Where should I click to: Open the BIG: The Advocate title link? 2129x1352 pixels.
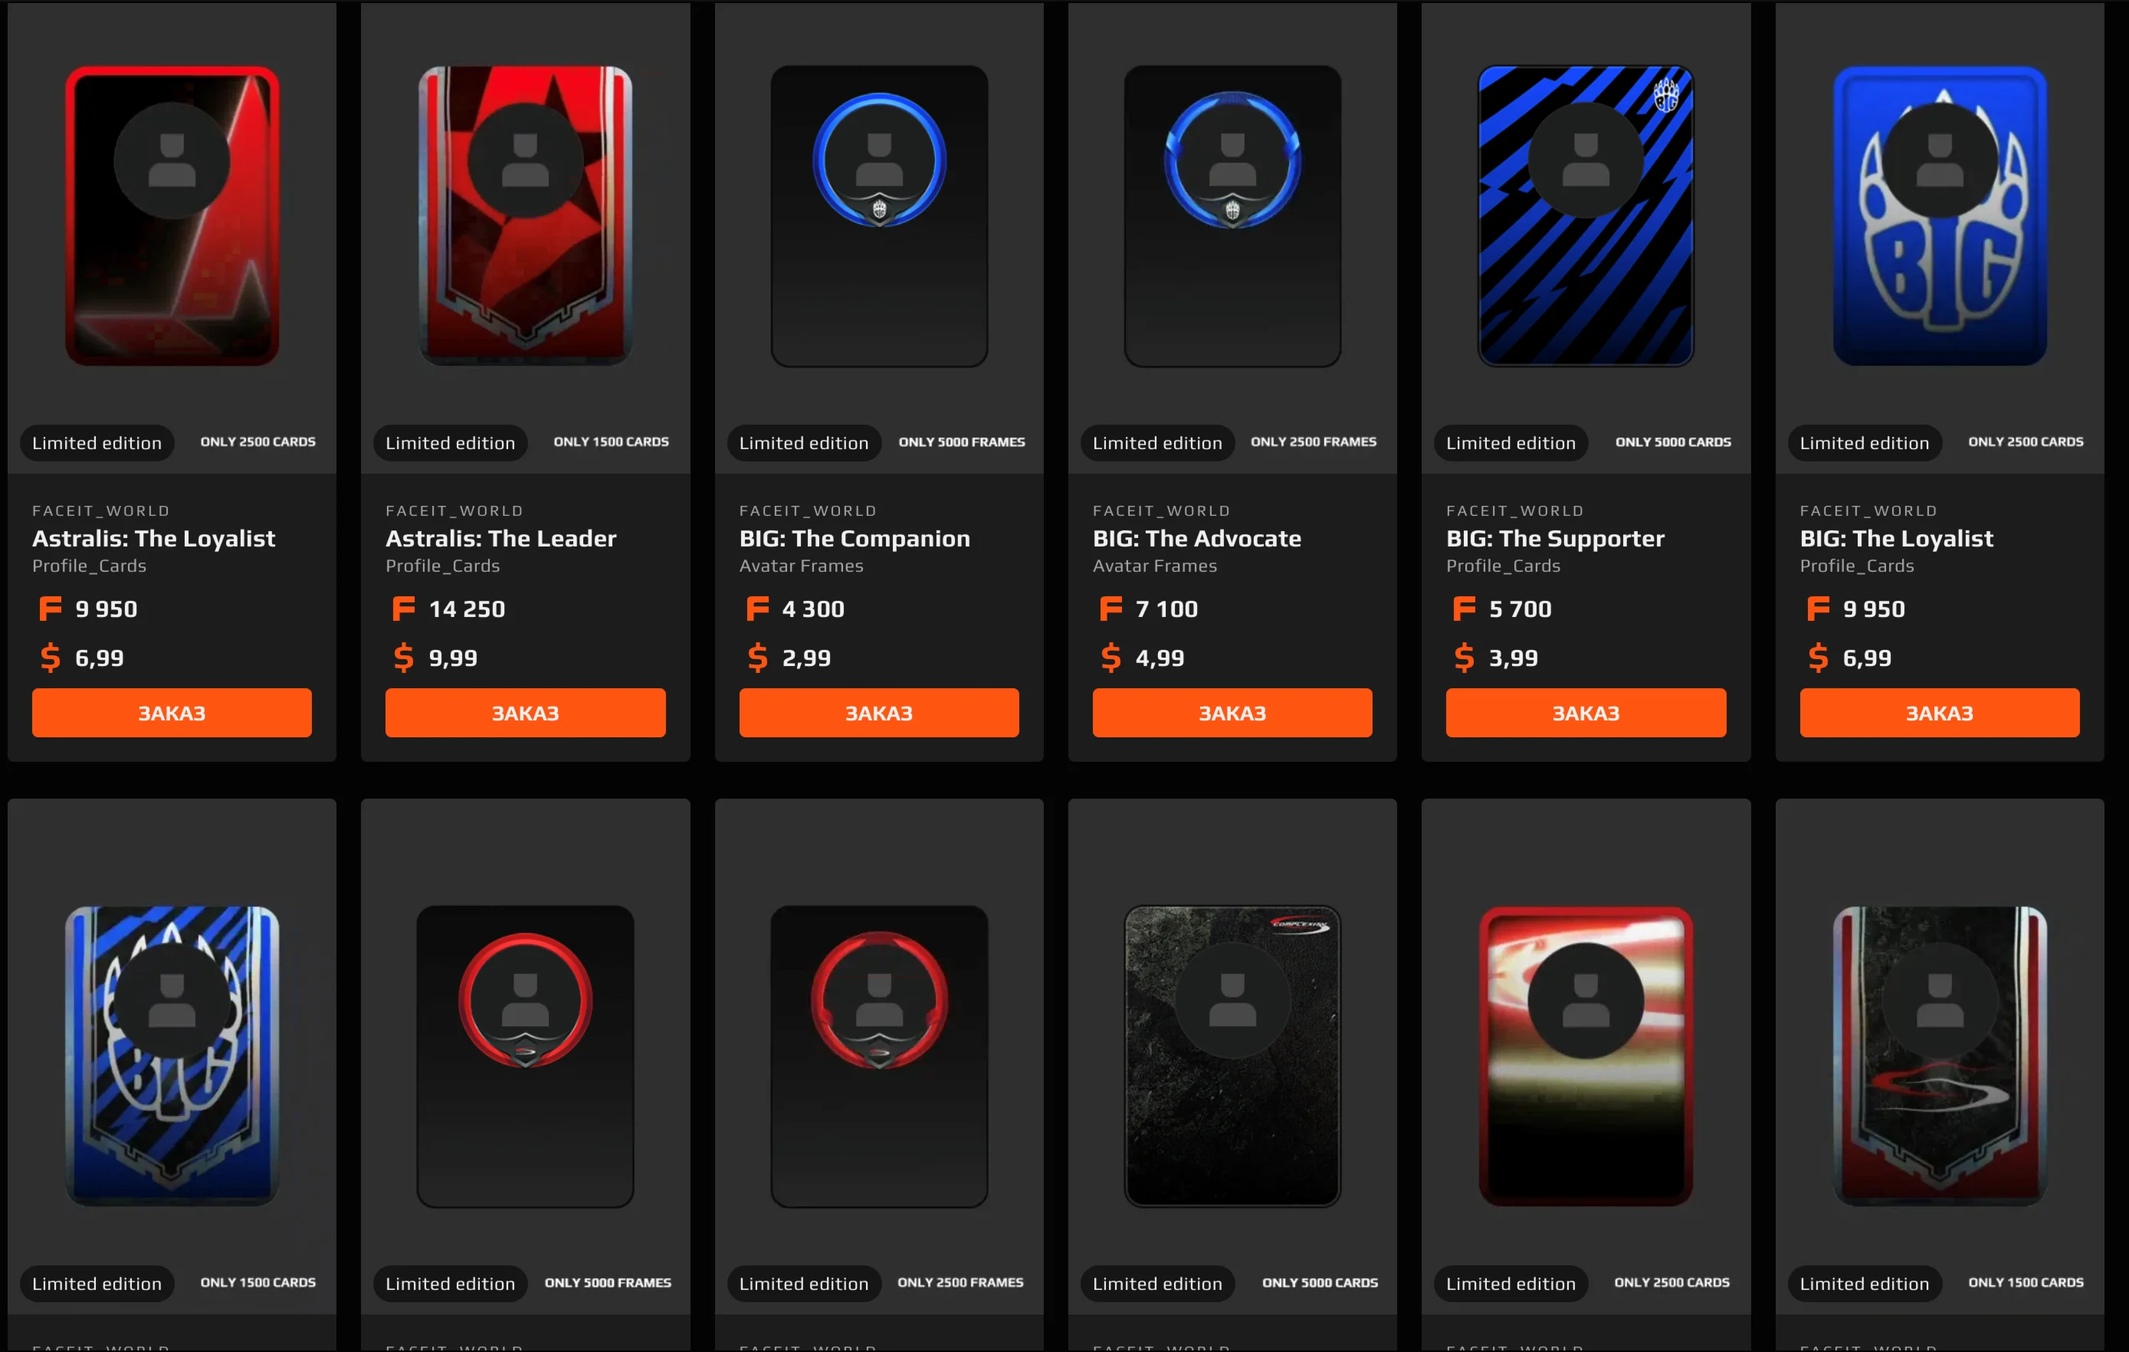point(1197,539)
